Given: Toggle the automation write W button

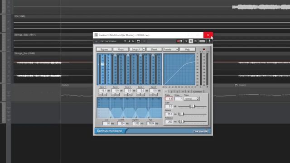Looking at the screenshot, I should 195,41.
